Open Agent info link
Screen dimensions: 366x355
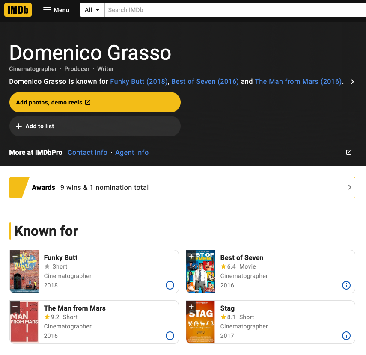click(132, 152)
